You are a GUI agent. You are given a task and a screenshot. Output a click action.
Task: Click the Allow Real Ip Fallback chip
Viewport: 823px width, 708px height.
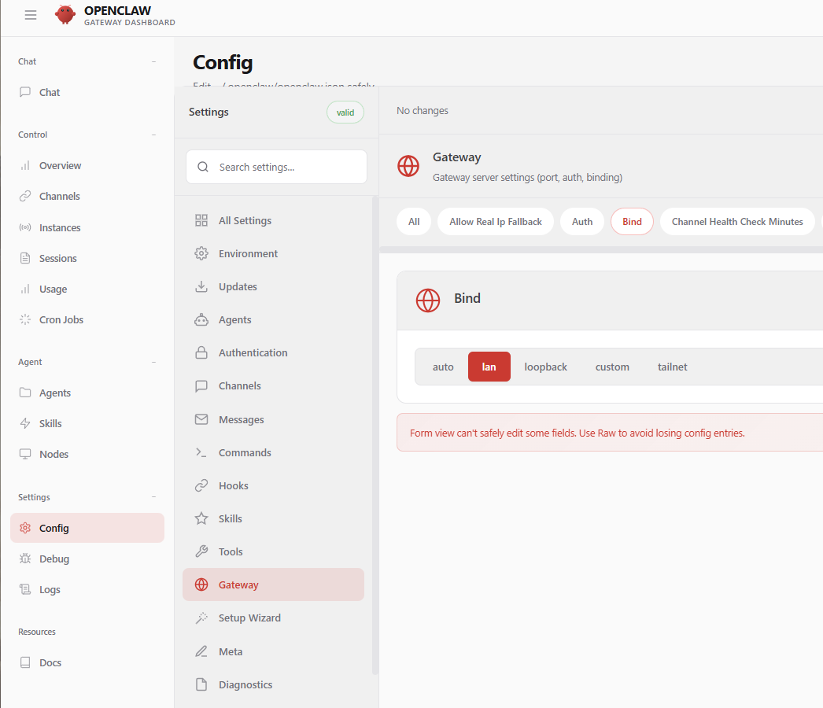point(495,222)
